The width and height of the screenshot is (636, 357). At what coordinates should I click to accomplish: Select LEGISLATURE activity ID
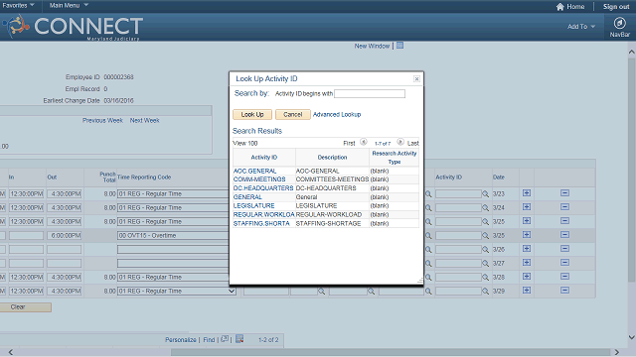pos(254,205)
